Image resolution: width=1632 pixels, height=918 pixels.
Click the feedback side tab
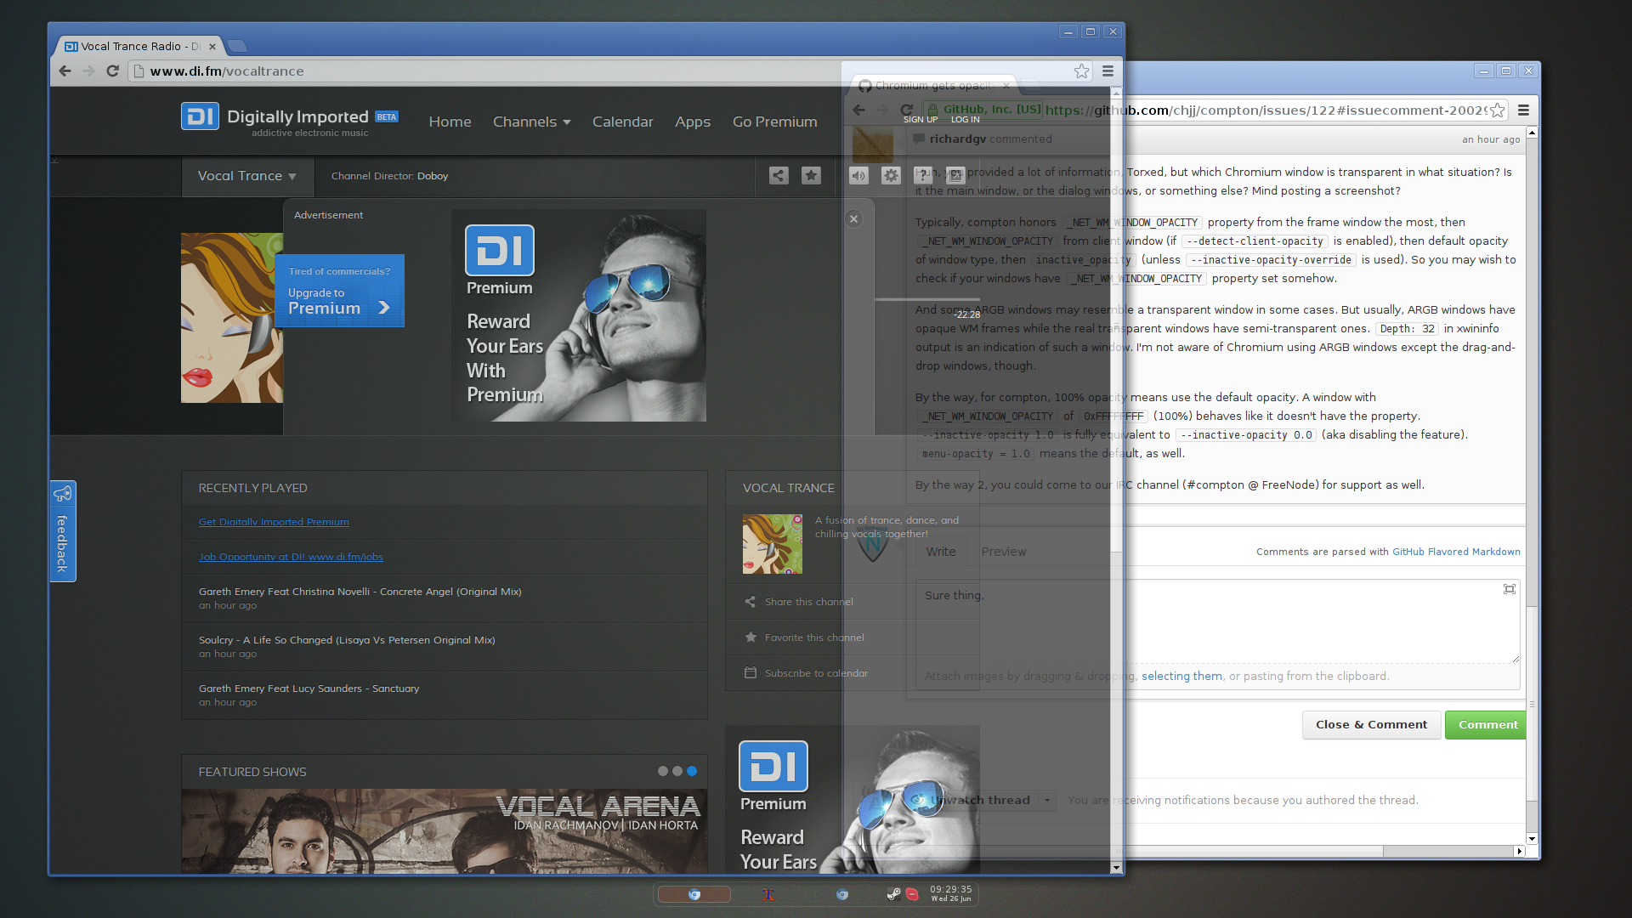(62, 531)
